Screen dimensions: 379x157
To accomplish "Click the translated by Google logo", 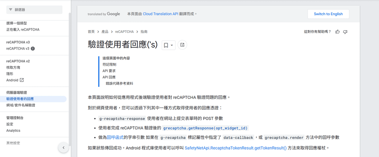I will (x=104, y=14).
